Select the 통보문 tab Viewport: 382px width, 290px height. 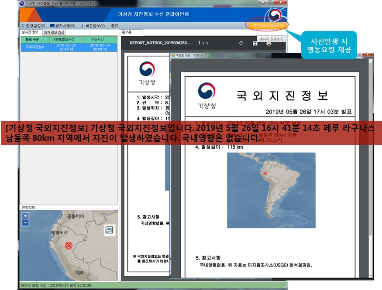[x=126, y=32]
